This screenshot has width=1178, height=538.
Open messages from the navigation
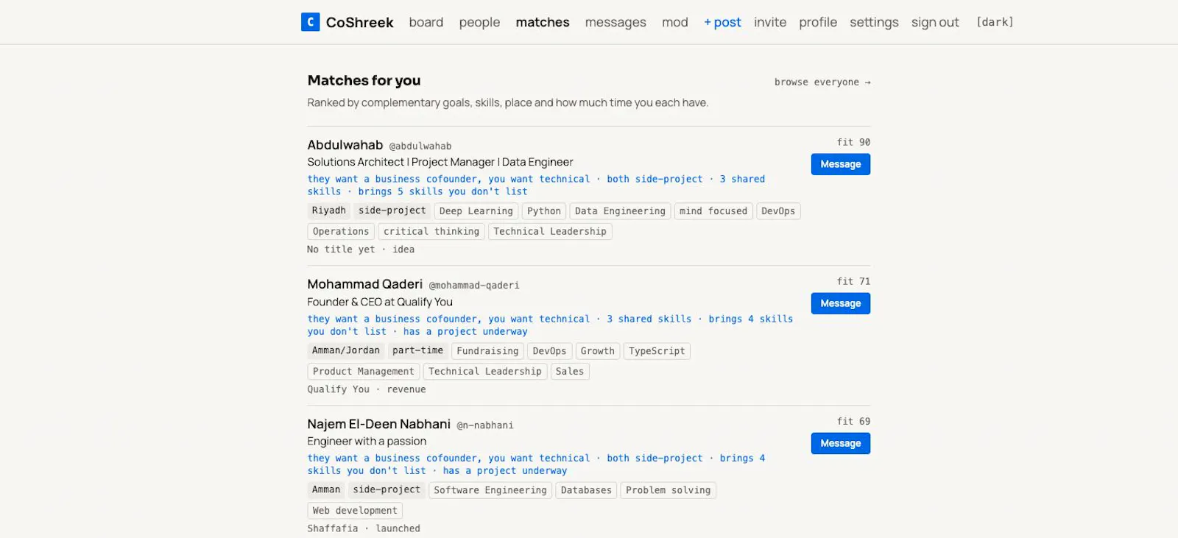click(616, 22)
